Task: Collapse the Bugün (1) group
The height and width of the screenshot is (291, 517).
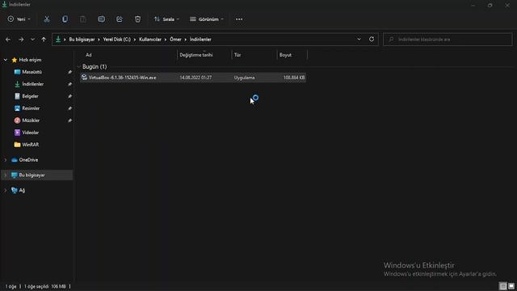Action: point(79,66)
